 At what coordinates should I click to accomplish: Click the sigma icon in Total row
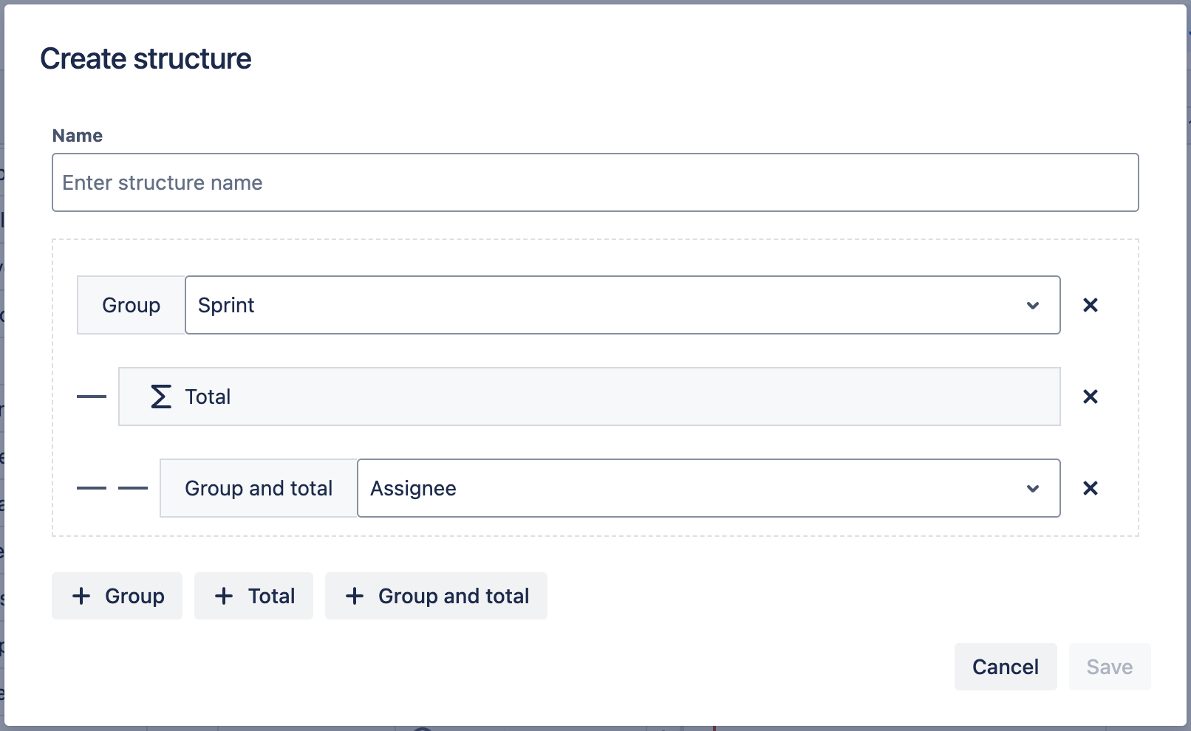click(x=161, y=397)
